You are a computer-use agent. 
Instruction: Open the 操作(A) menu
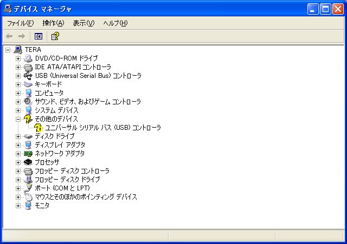coord(53,23)
